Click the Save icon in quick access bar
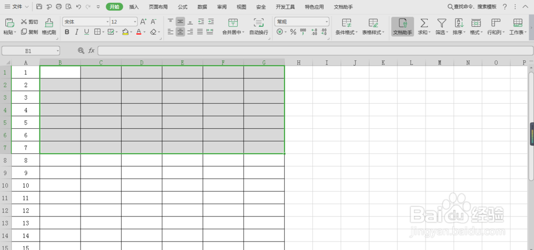The height and width of the screenshot is (250, 534). tap(39, 6)
